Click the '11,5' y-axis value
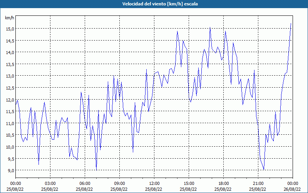Viewport: 308px width, 193px height. [10, 112]
